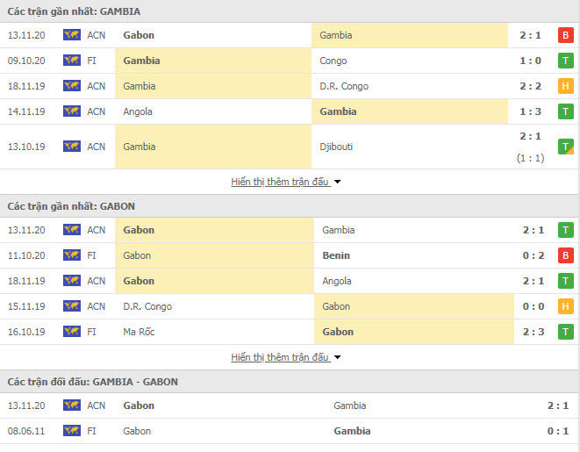580x452 pixels.
Task: Click red B badge on Gabon–Benin row
Action: click(x=566, y=255)
